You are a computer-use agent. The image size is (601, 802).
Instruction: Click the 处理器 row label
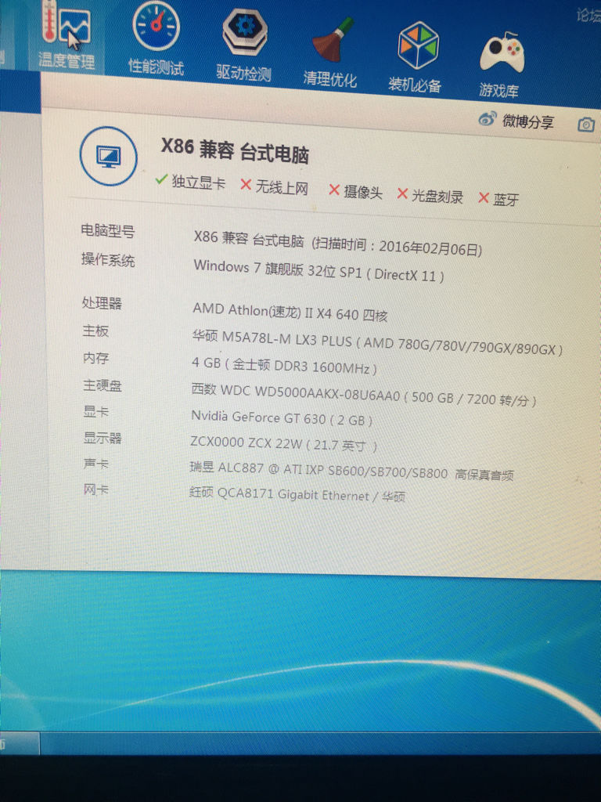click(102, 303)
